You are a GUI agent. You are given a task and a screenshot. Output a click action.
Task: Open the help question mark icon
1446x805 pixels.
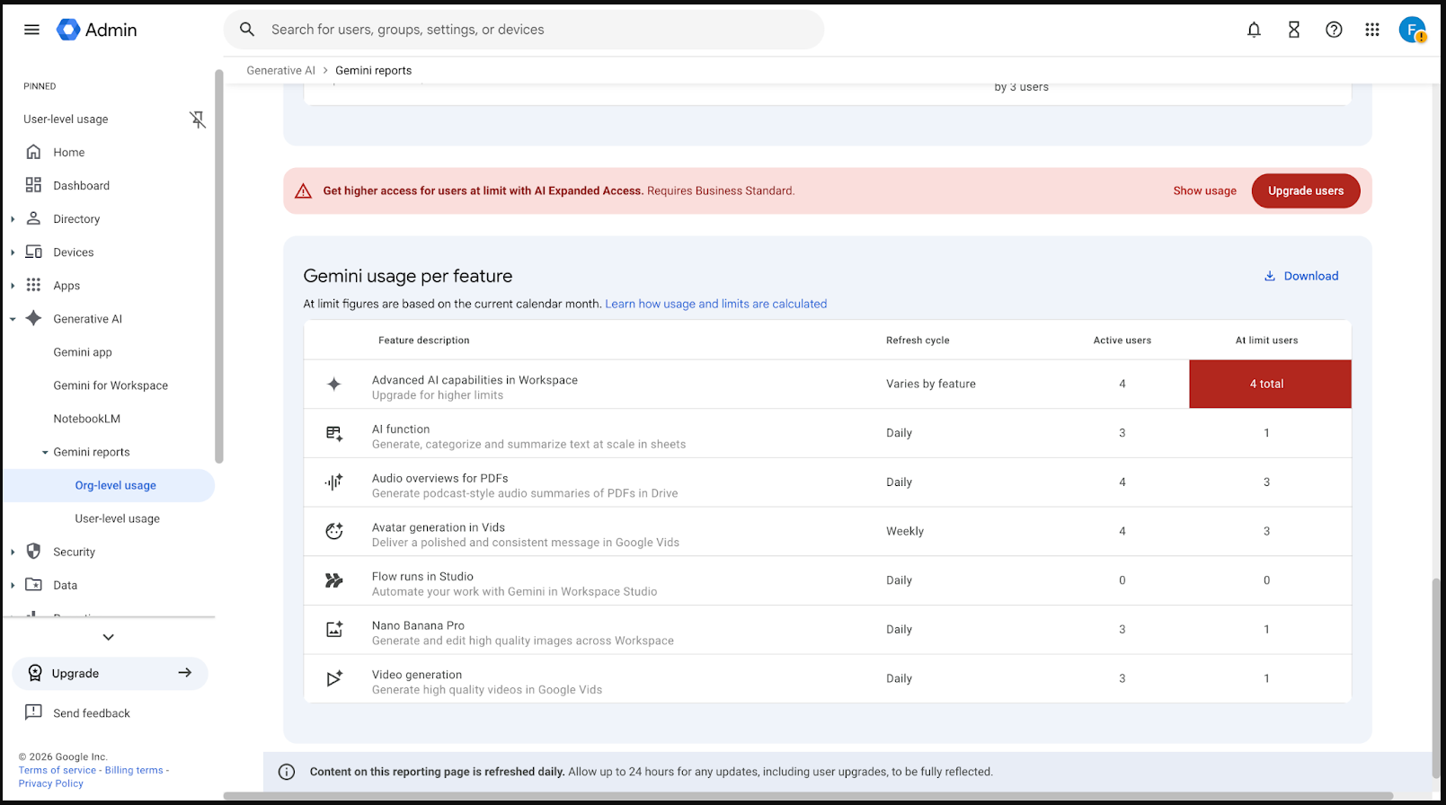tap(1334, 30)
